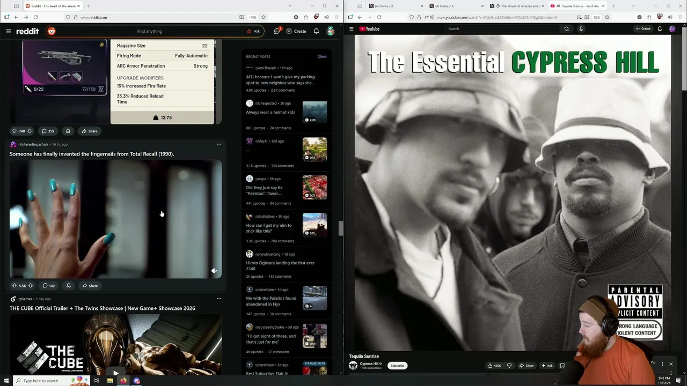The image size is (687, 386).
Task: Subscribe to Cypress Hill channel
Action: 397,366
